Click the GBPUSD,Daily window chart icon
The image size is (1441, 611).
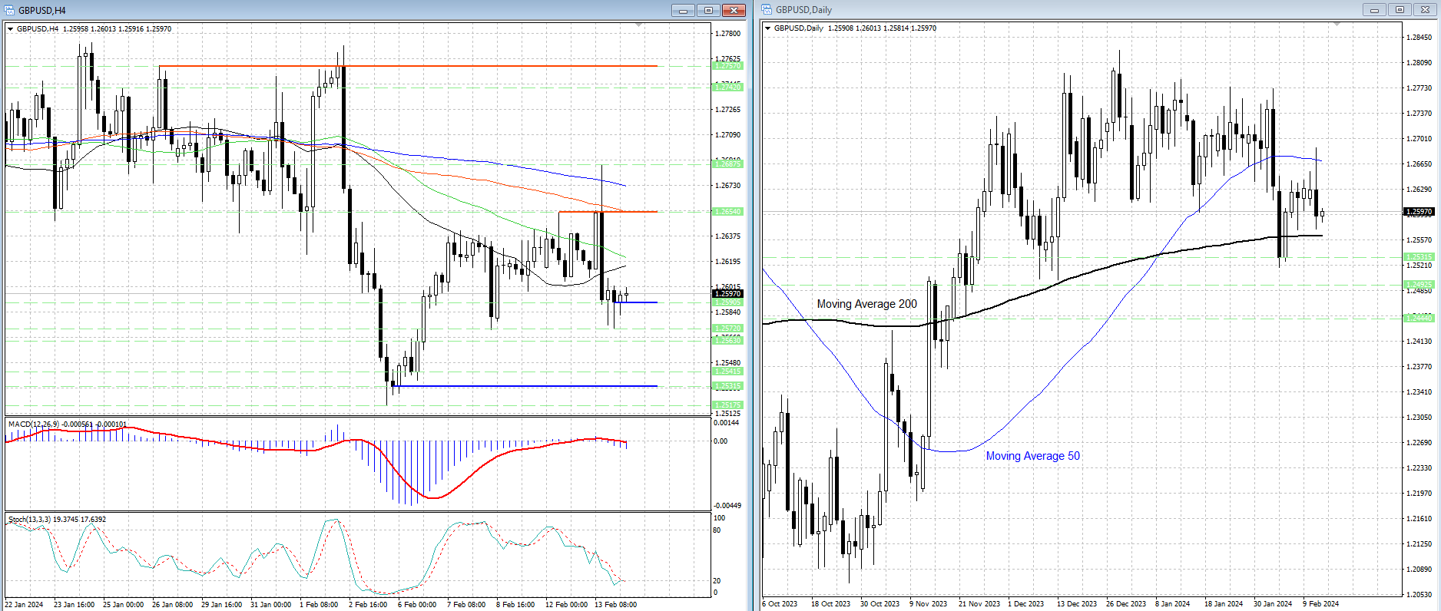click(x=767, y=10)
